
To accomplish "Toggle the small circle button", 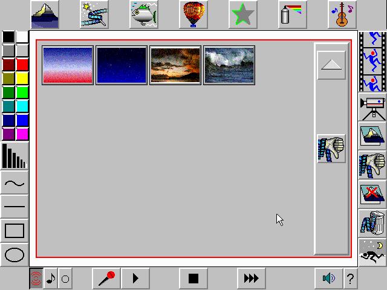I will (x=65, y=279).
